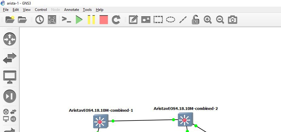This screenshot has height=132, width=281.
Task: Click the GNS3 app icon in title bar
Action: tap(3, 3)
